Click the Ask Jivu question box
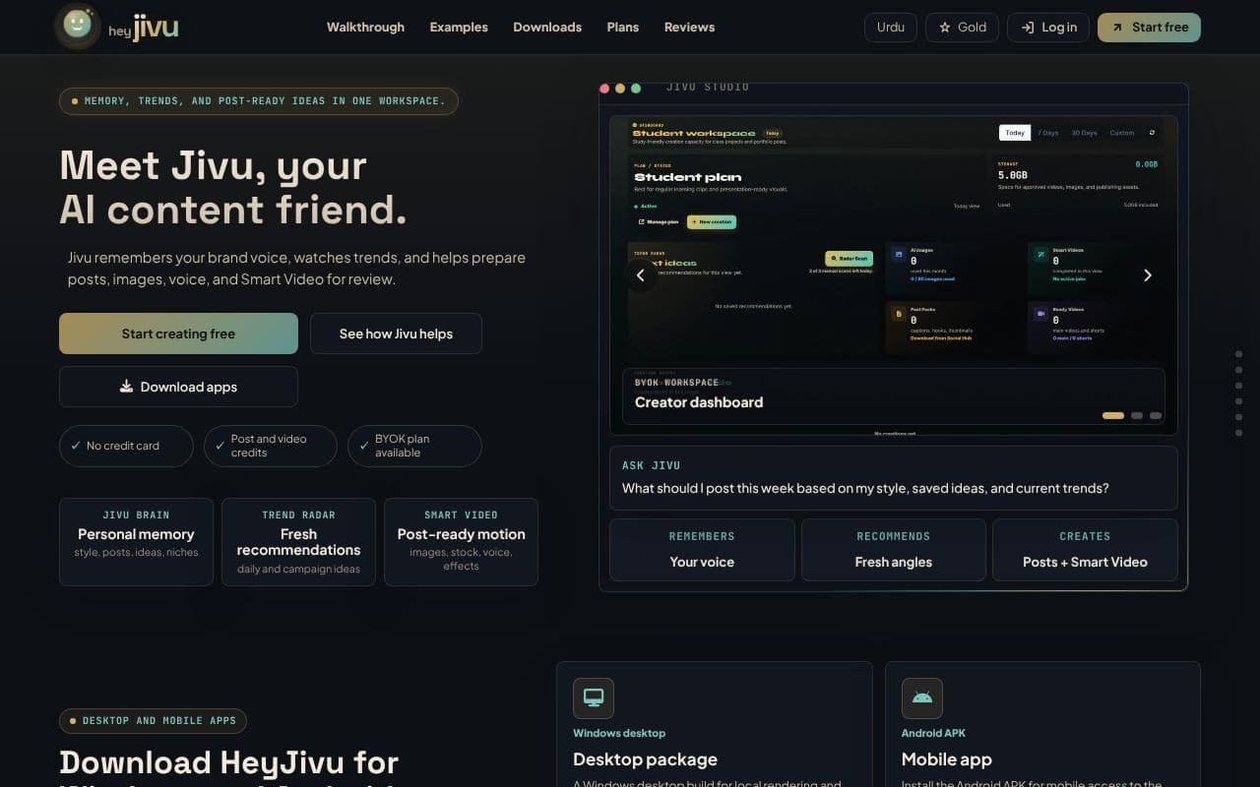The height and width of the screenshot is (787, 1260). point(894,478)
